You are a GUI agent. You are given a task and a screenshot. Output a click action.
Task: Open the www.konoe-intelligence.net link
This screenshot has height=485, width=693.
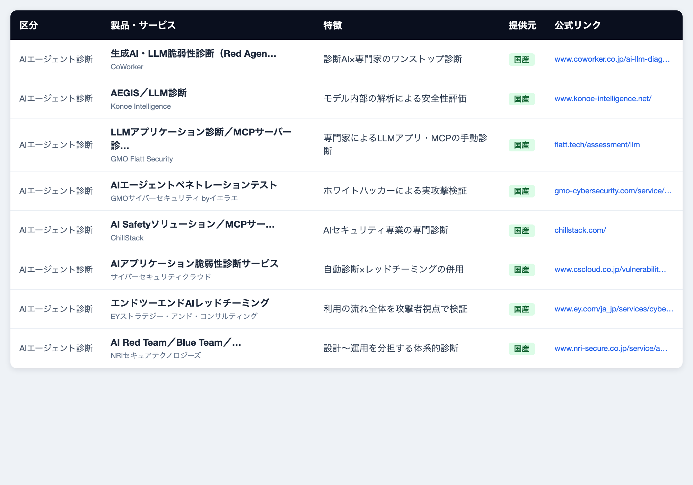click(x=603, y=99)
